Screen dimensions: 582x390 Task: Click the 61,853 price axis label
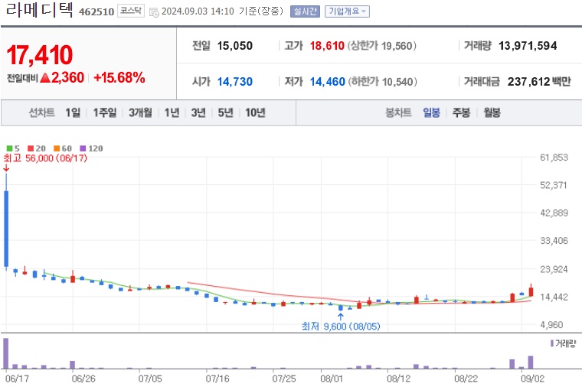[554, 158]
